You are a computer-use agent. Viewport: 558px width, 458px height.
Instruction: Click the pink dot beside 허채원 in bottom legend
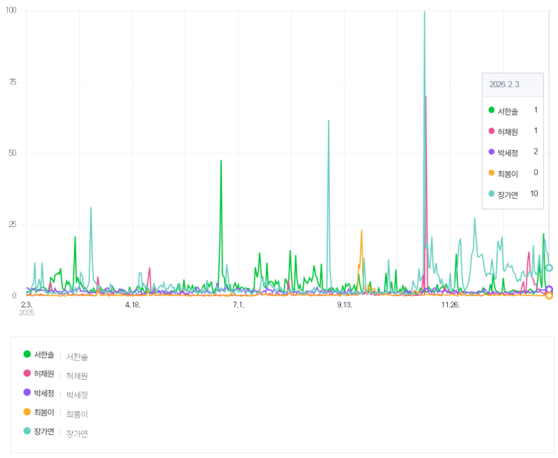pos(27,374)
